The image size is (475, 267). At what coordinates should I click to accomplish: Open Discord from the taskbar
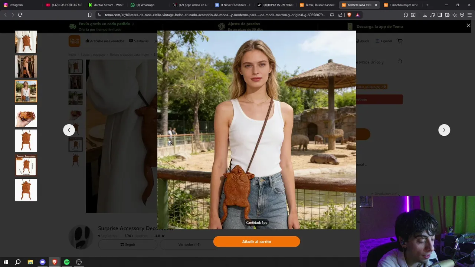[x=42, y=262]
